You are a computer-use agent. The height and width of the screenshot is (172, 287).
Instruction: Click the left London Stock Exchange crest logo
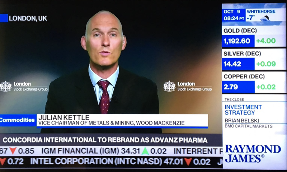(x=6, y=86)
